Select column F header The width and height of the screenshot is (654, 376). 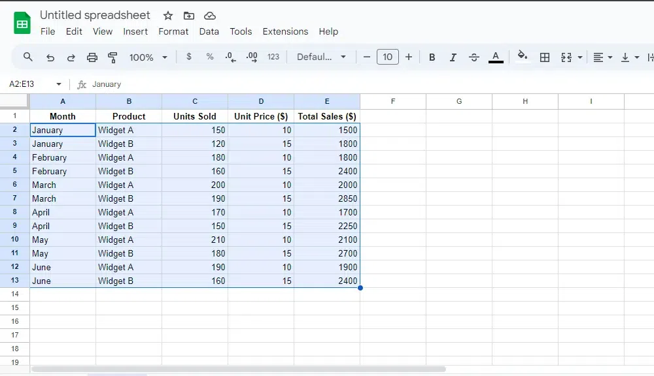393,101
